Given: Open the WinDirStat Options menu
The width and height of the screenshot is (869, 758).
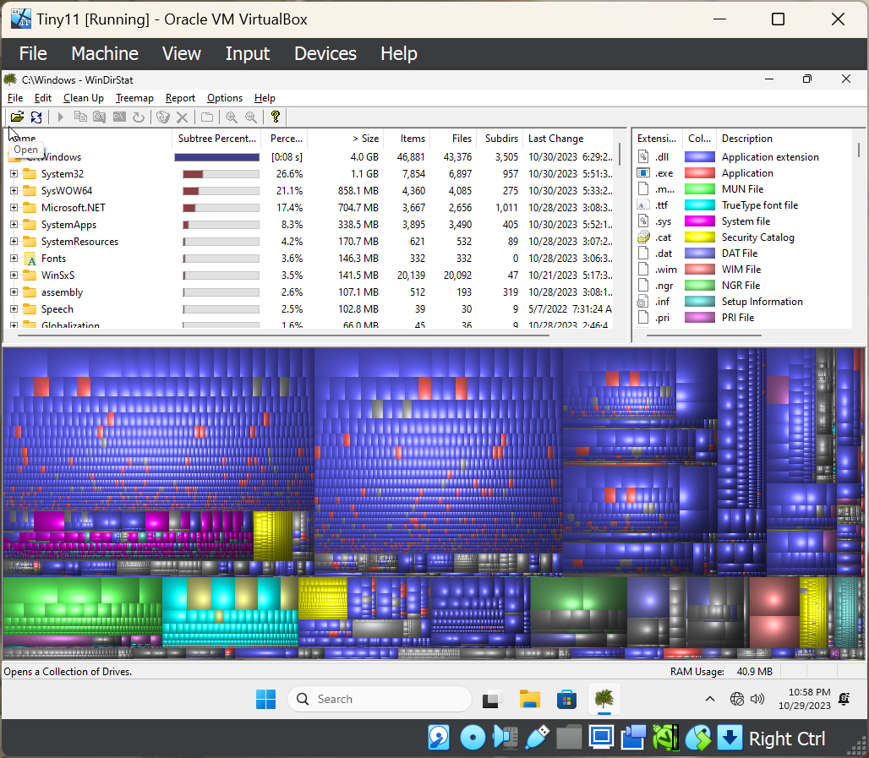Looking at the screenshot, I should [225, 98].
